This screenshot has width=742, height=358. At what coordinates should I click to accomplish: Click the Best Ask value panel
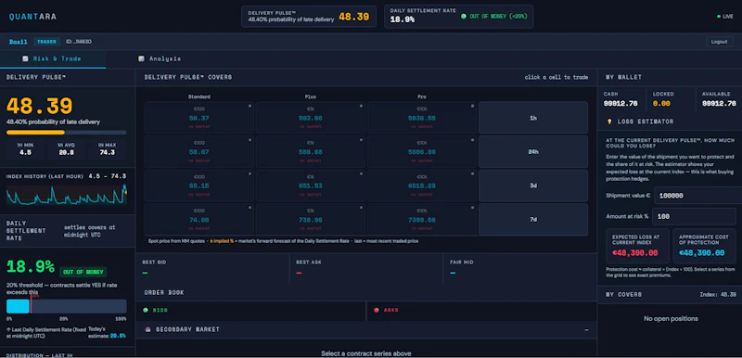click(x=365, y=268)
